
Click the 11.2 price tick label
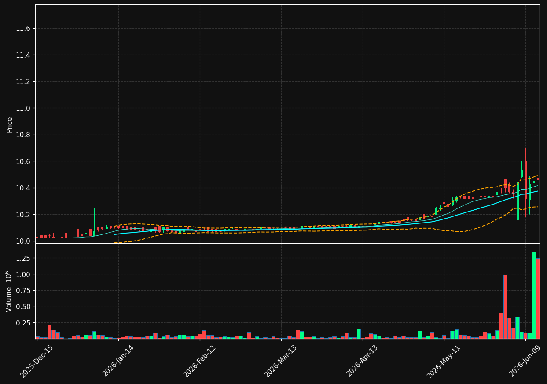[x=22, y=82]
